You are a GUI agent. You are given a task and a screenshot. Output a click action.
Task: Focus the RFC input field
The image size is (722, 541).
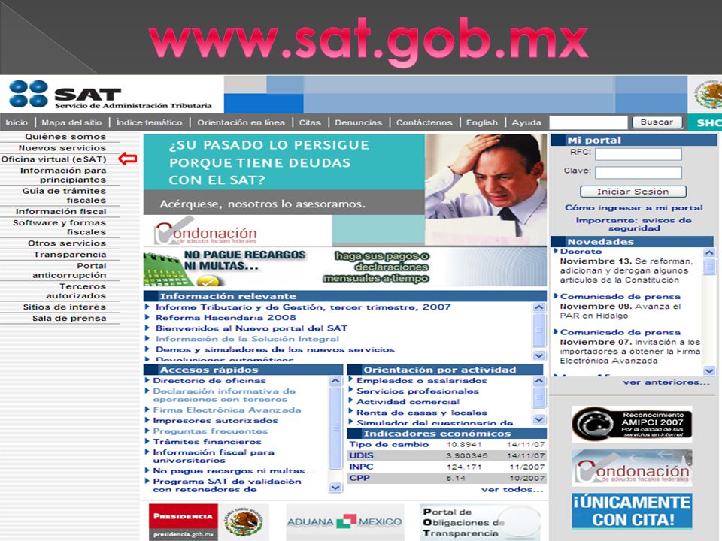pos(639,154)
